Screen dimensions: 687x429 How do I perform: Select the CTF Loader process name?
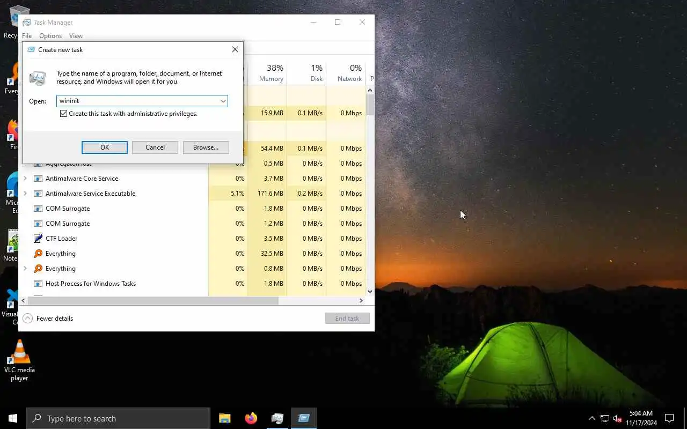tap(62, 239)
